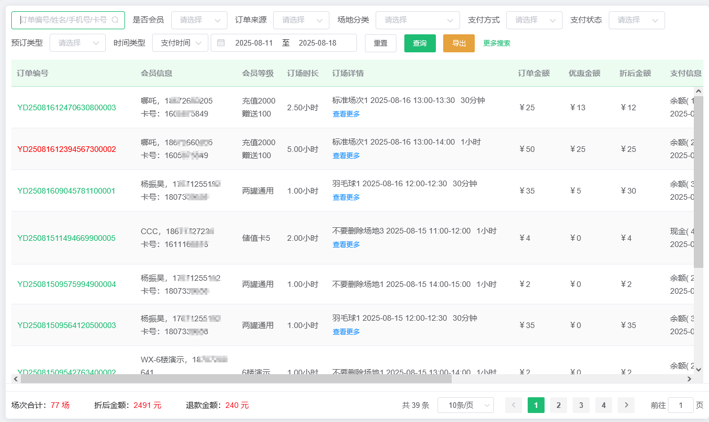Image resolution: width=709 pixels, height=422 pixels.
Task: Open 更多搜索 link
Action: click(x=497, y=43)
